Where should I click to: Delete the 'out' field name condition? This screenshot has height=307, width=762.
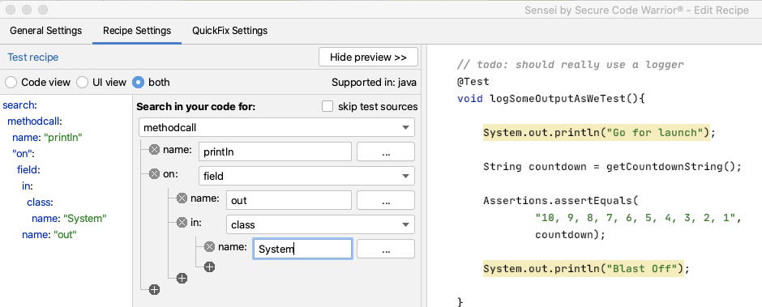click(x=182, y=198)
